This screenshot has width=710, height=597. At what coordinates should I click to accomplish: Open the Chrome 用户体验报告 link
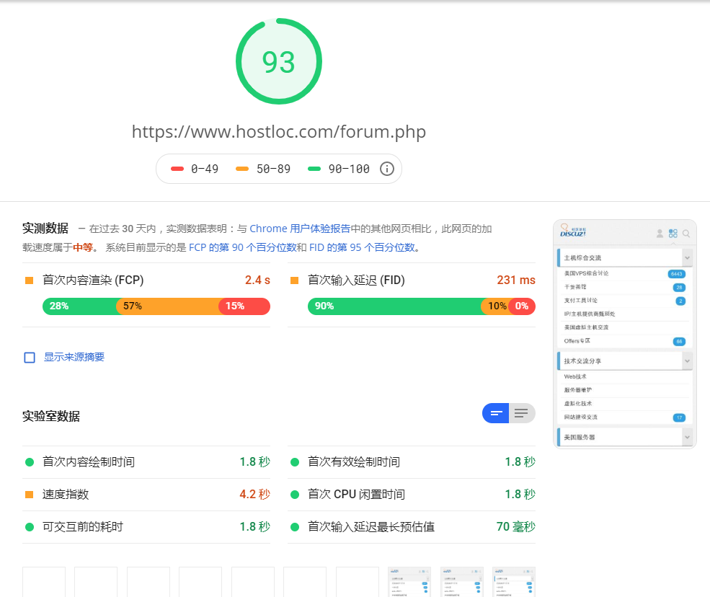click(x=300, y=229)
